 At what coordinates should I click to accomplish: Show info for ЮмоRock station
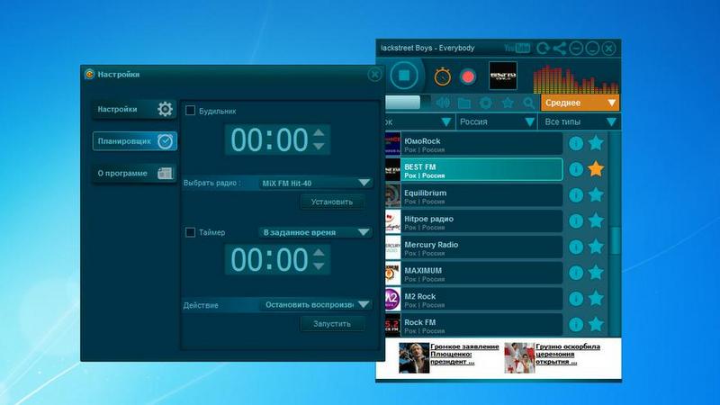click(576, 143)
